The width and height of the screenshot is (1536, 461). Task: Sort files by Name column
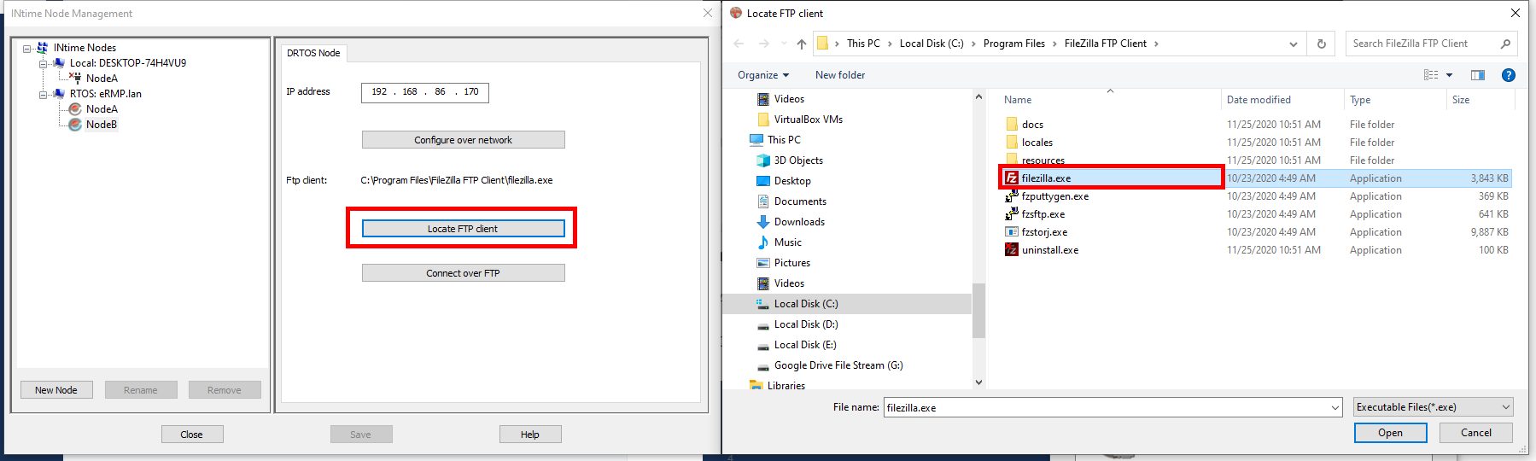click(1018, 100)
